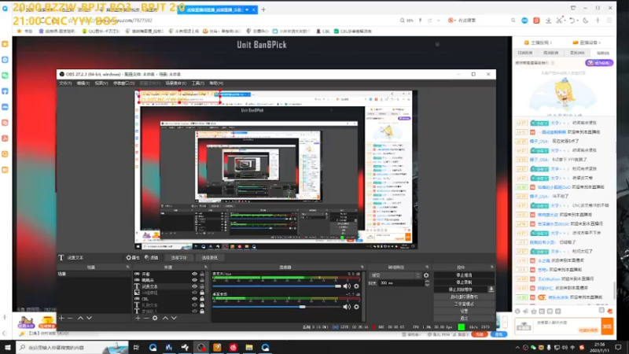Viewport: 629px width, 354px height.
Task: Mute the second mixer audio channel
Action: 347,307
